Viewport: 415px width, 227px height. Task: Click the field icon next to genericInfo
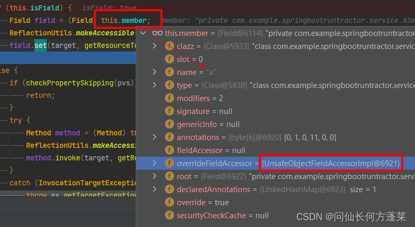[170, 124]
